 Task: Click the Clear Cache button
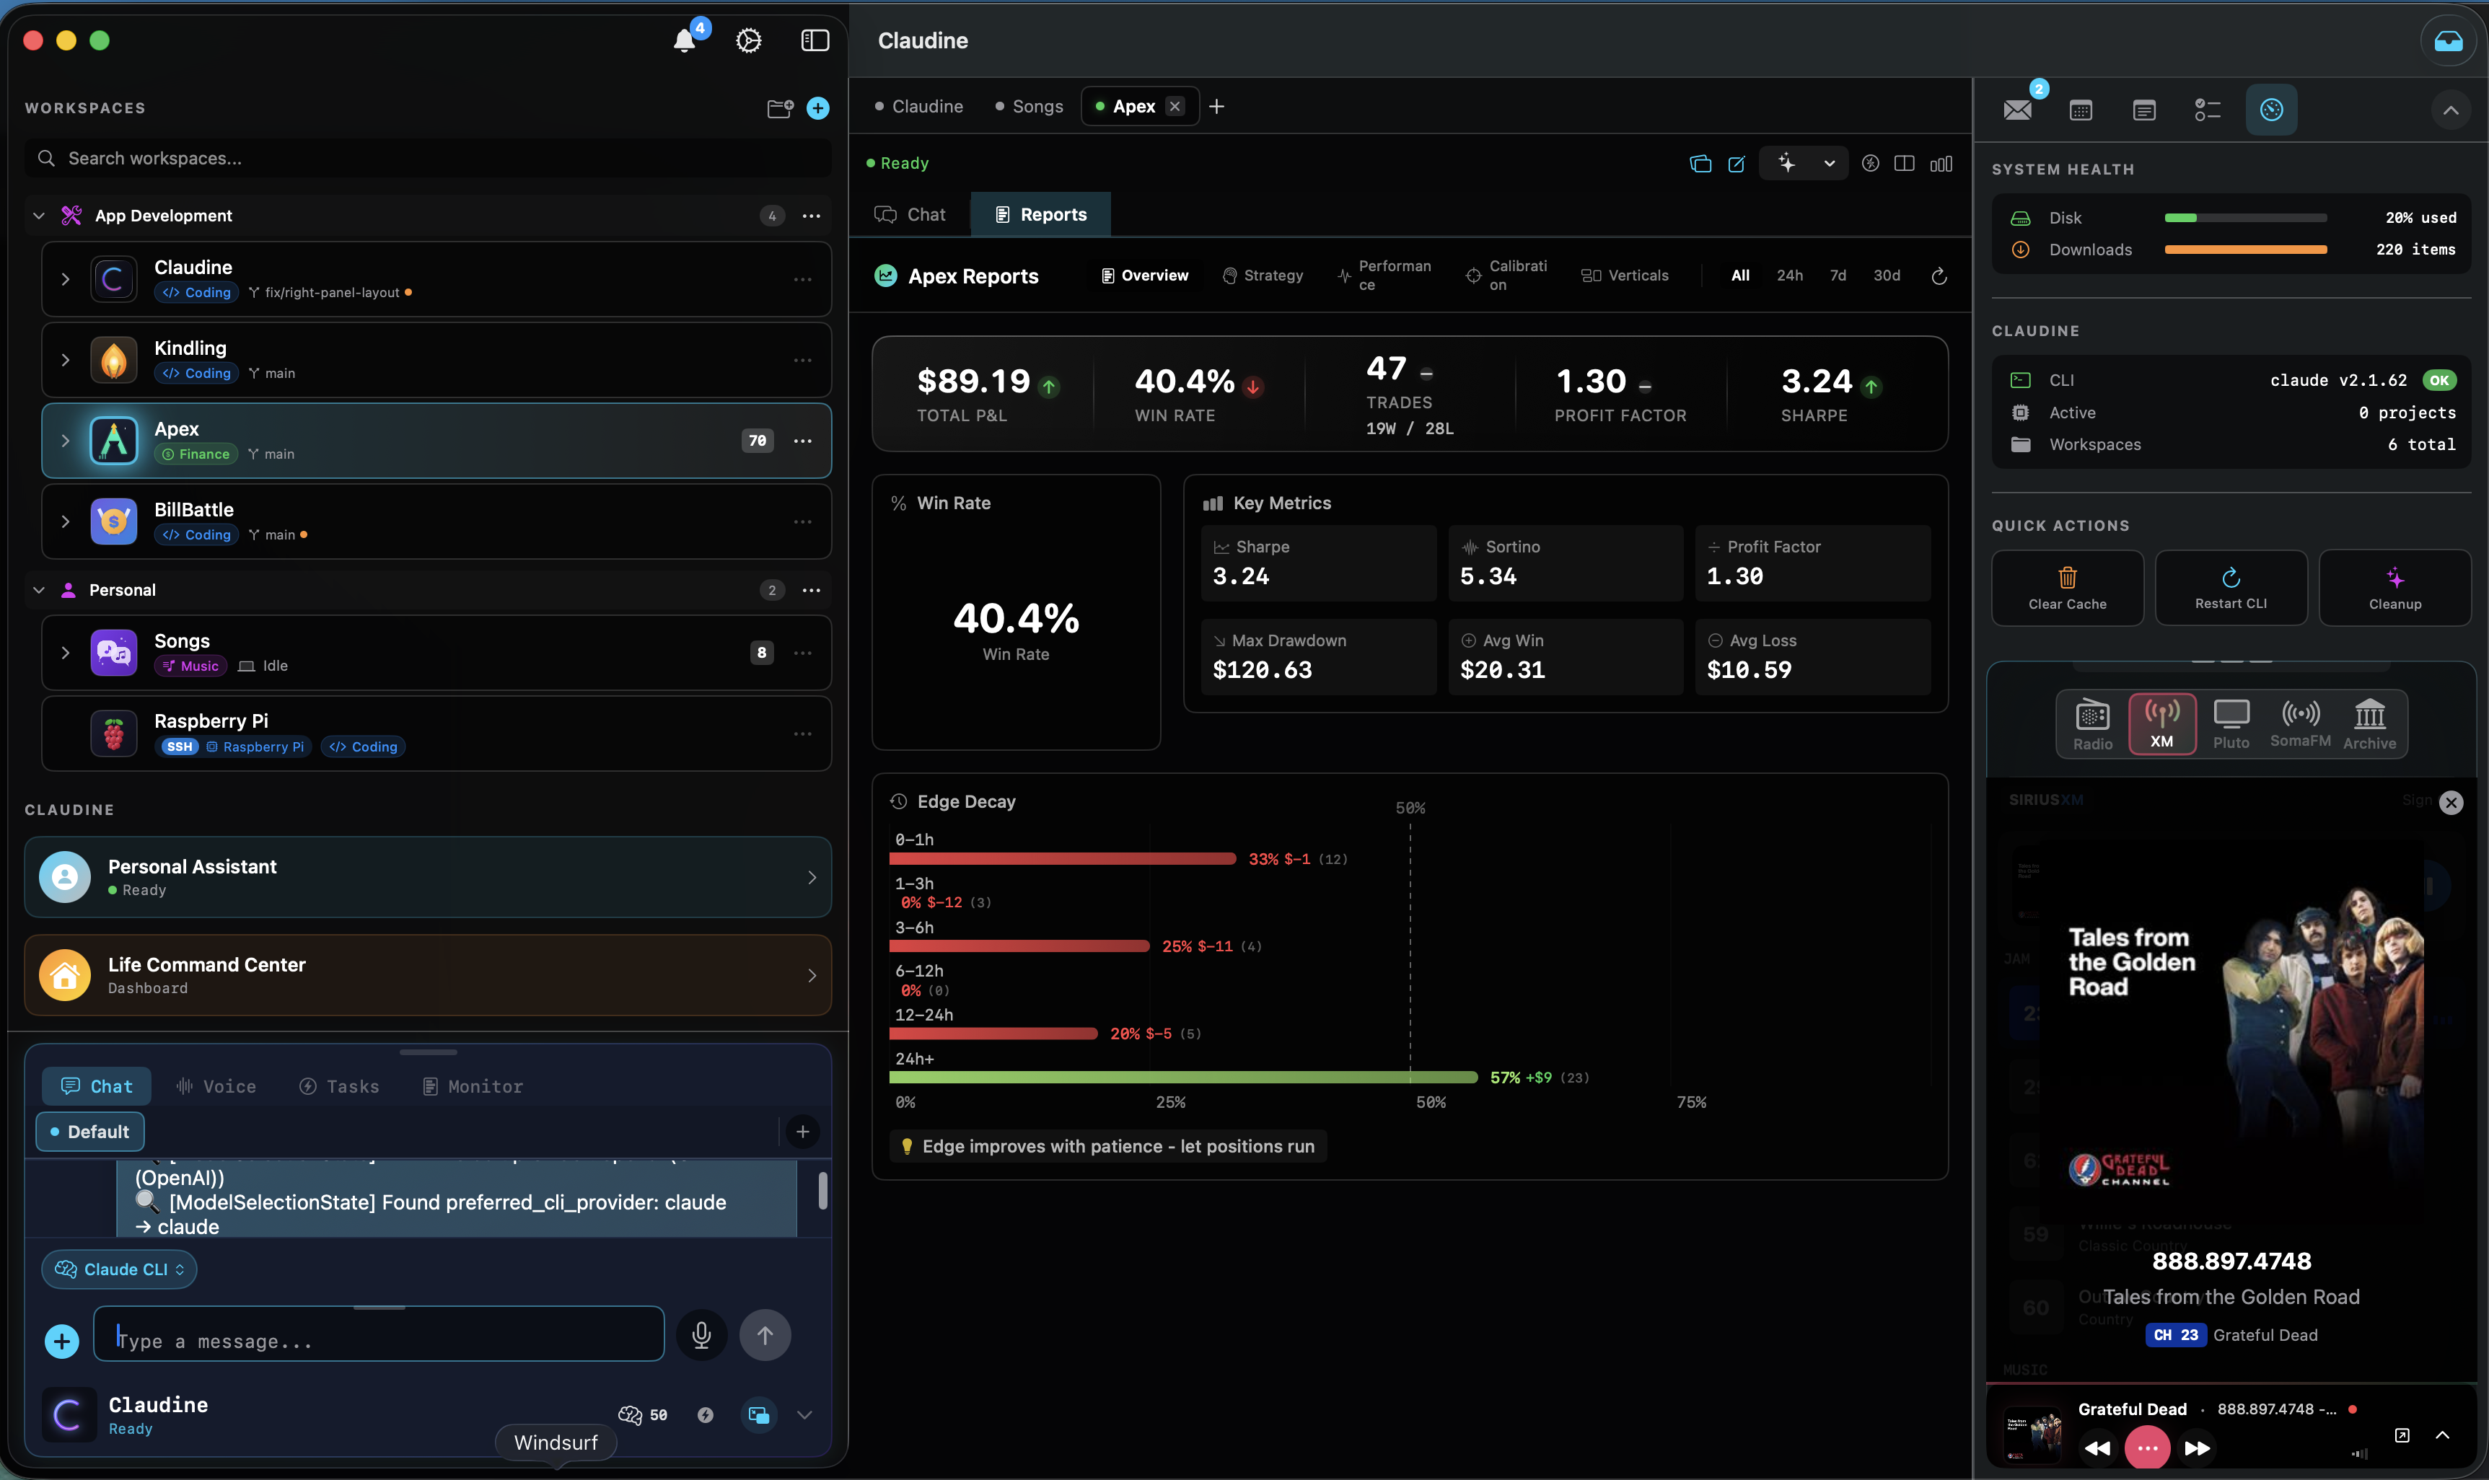tap(2066, 587)
